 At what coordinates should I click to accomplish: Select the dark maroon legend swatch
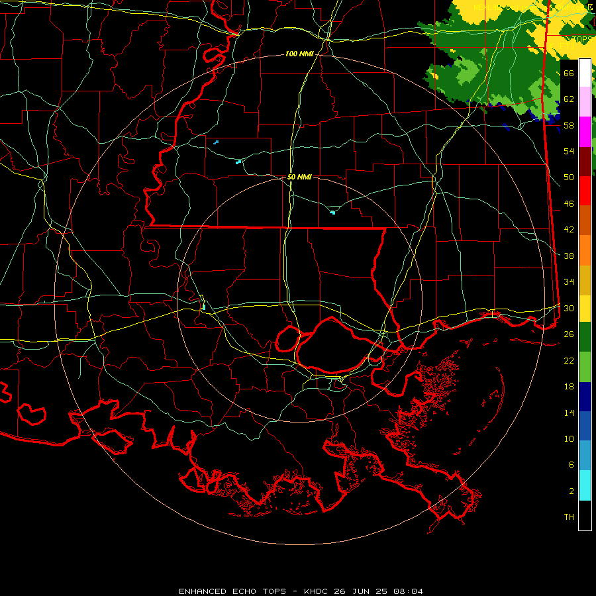[x=585, y=162]
